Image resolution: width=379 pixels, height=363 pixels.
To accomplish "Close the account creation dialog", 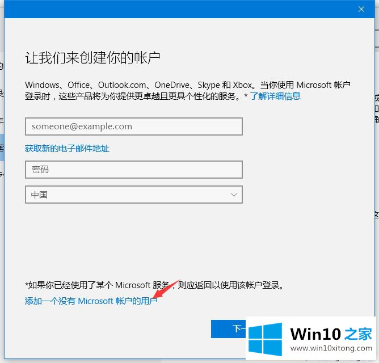I will tap(361, 9).
